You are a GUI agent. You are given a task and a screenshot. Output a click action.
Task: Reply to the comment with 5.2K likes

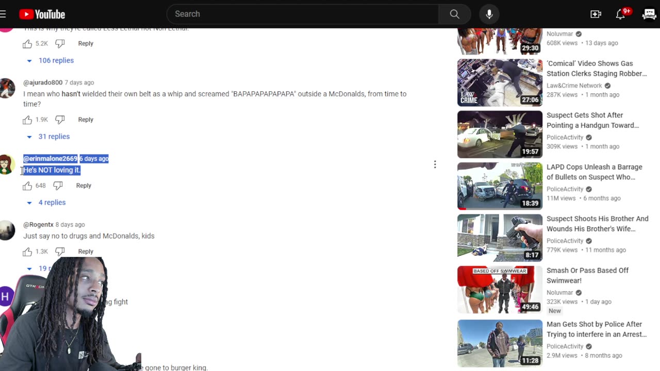[x=86, y=44]
